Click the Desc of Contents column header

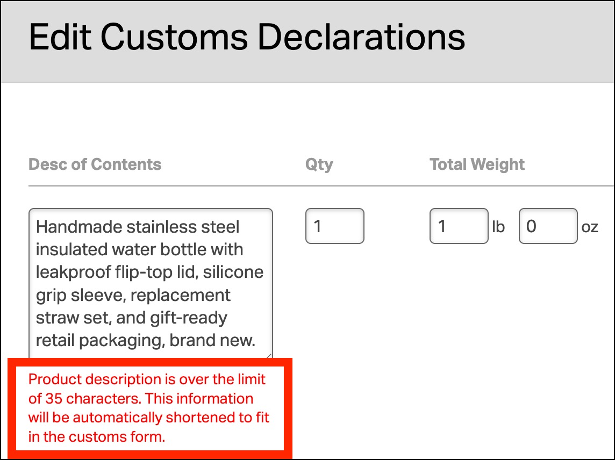[95, 164]
